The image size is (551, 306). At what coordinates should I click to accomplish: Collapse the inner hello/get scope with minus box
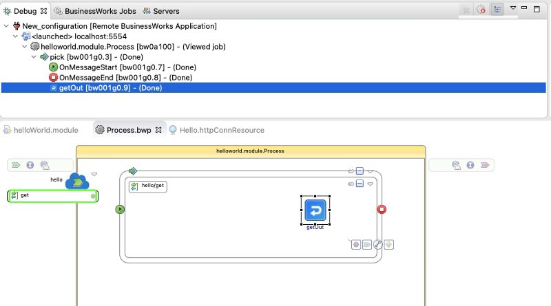tap(360, 184)
